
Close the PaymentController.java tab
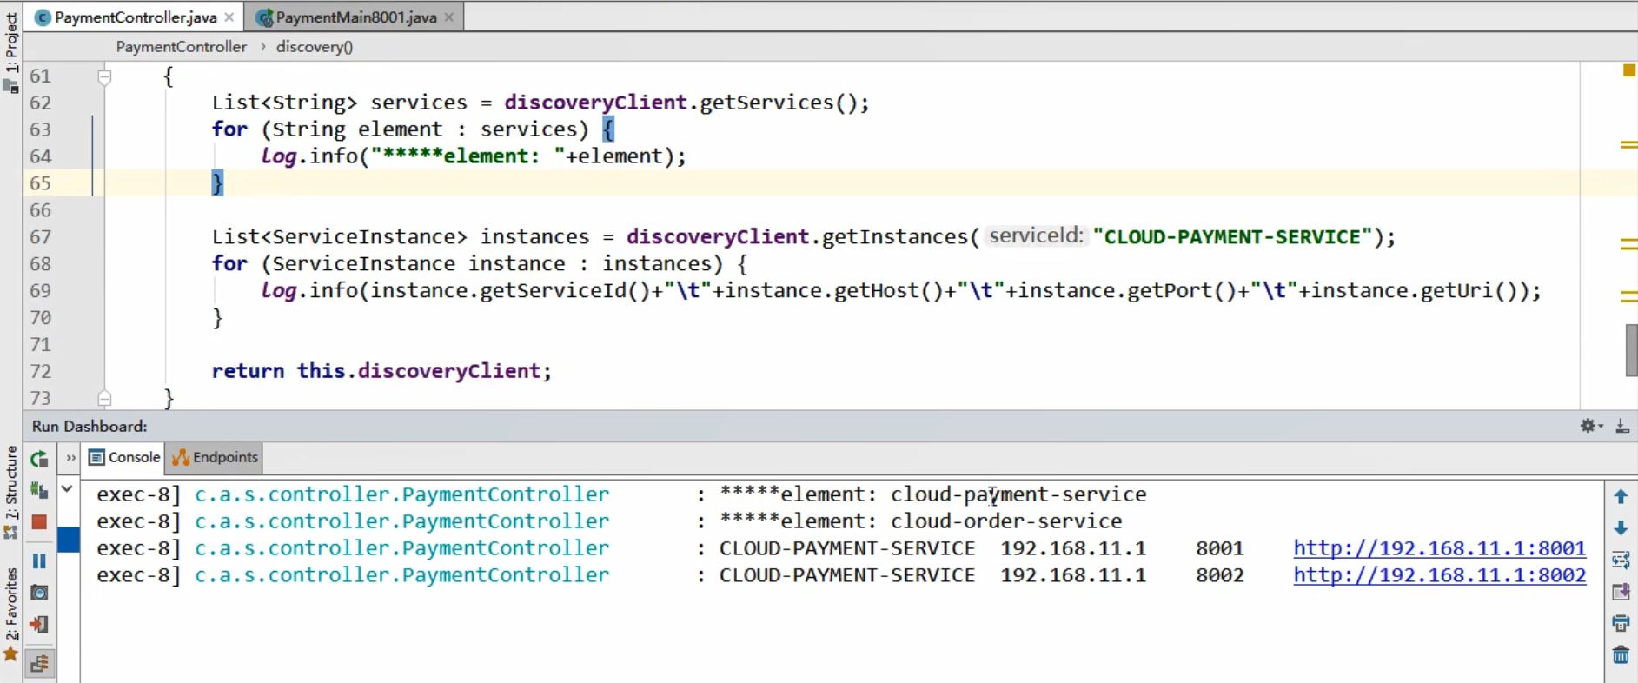pyautogui.click(x=229, y=17)
